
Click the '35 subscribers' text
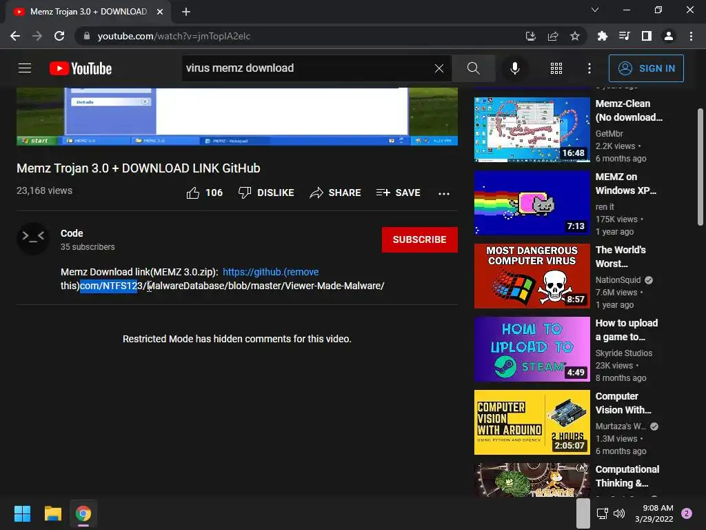(x=88, y=247)
